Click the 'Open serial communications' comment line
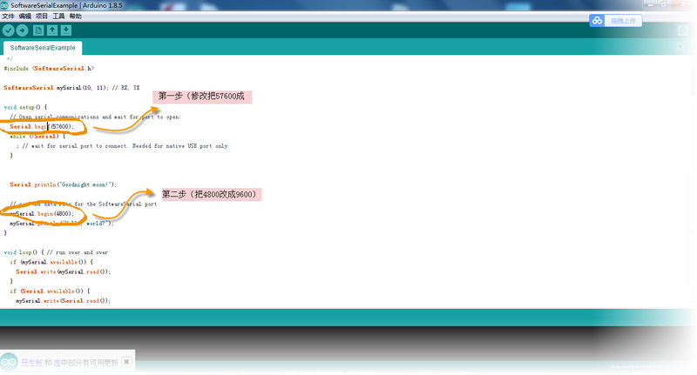697x375 pixels. pyautogui.click(x=95, y=117)
